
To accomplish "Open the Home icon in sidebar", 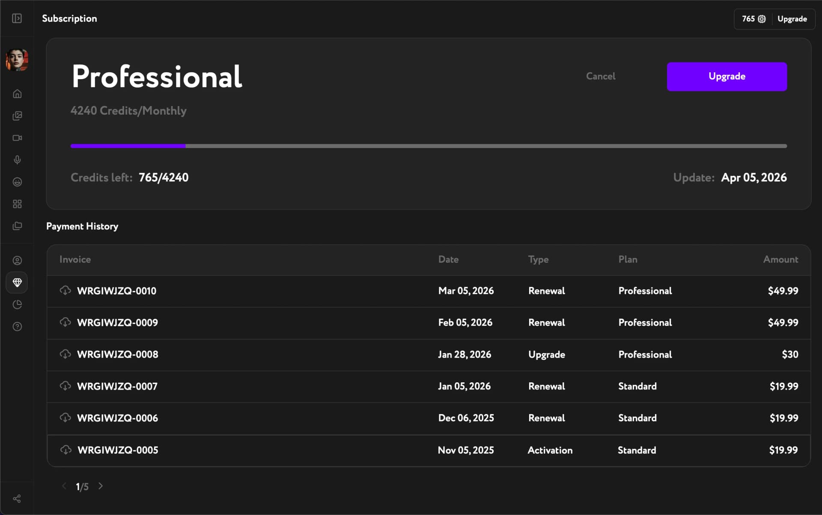I will [17, 94].
